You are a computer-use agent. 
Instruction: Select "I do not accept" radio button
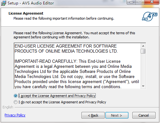(16, 102)
